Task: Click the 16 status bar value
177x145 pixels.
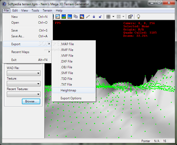Action: (x=165, y=141)
